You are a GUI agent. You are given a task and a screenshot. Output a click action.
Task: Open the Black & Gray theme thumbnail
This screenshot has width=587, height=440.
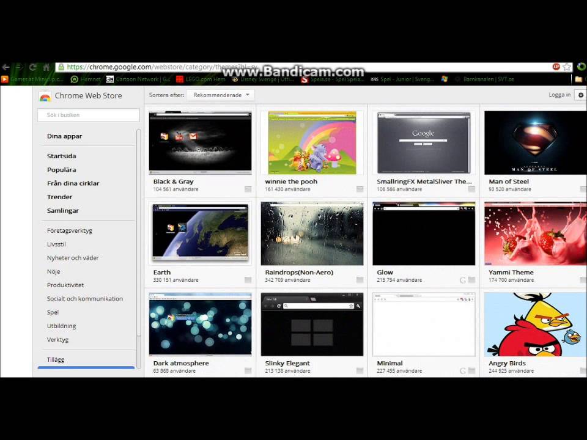(201, 142)
